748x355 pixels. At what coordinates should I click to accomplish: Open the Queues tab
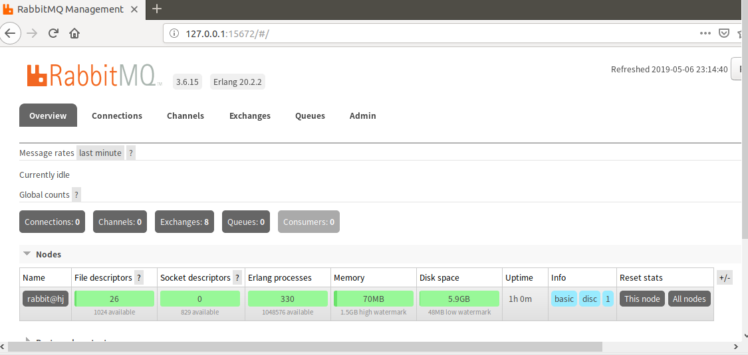[310, 115]
